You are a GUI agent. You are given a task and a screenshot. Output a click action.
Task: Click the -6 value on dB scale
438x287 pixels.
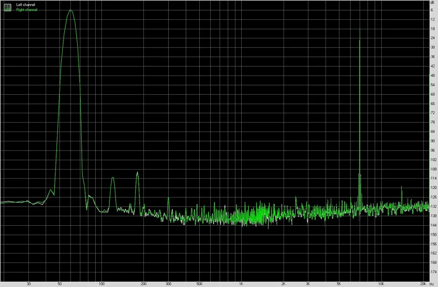click(x=432, y=10)
